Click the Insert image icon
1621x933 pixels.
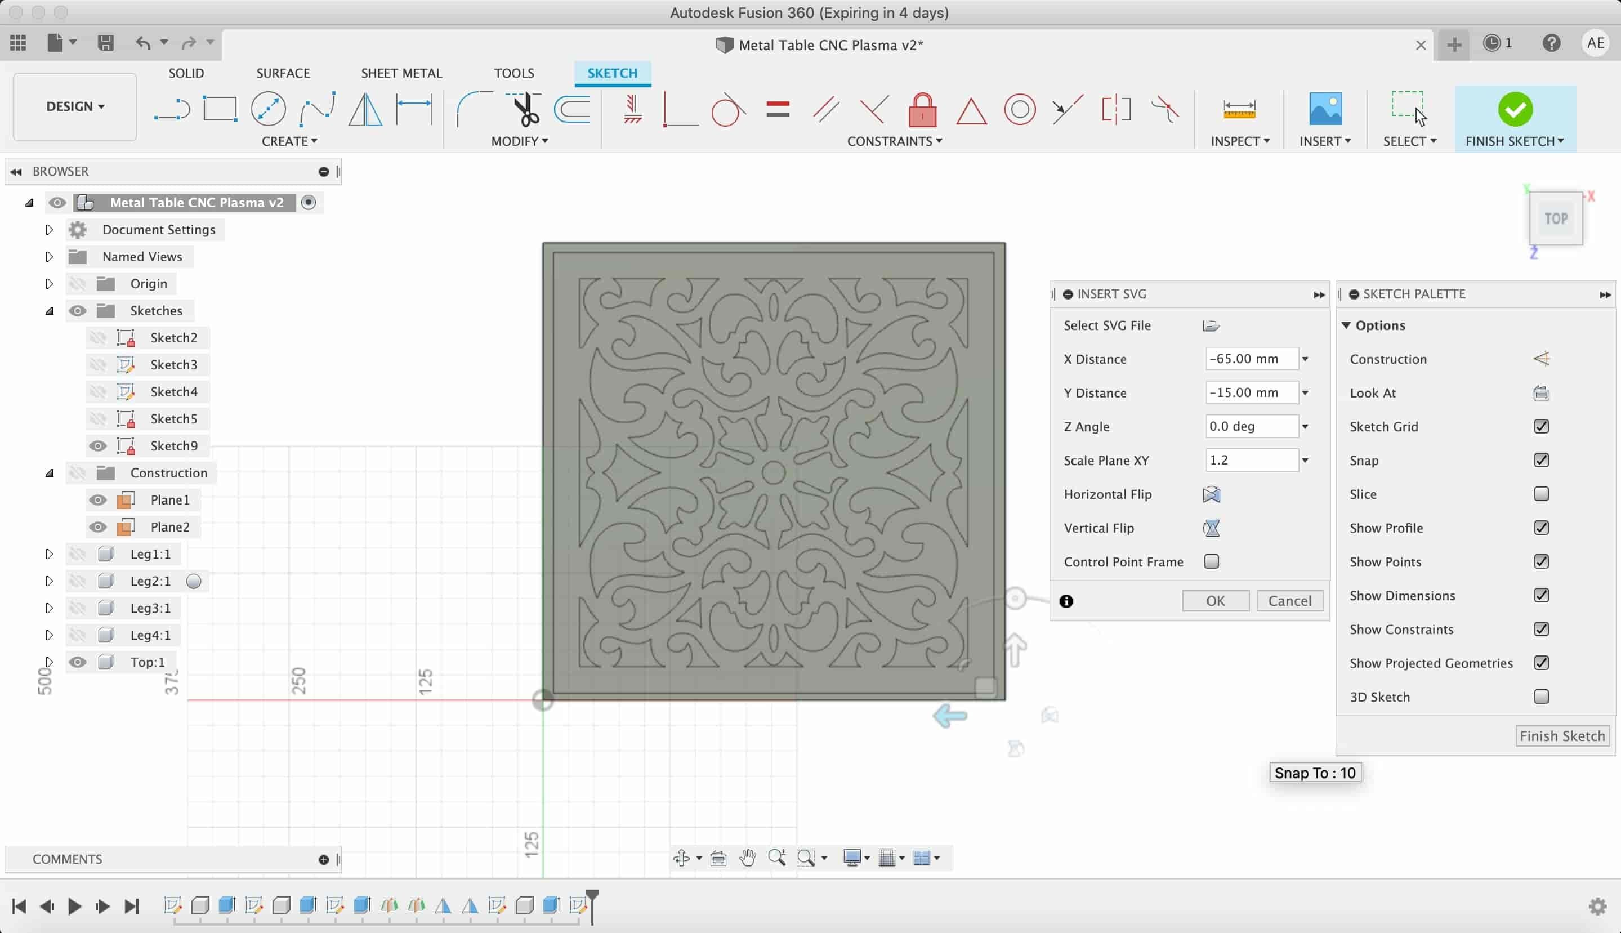tap(1325, 109)
